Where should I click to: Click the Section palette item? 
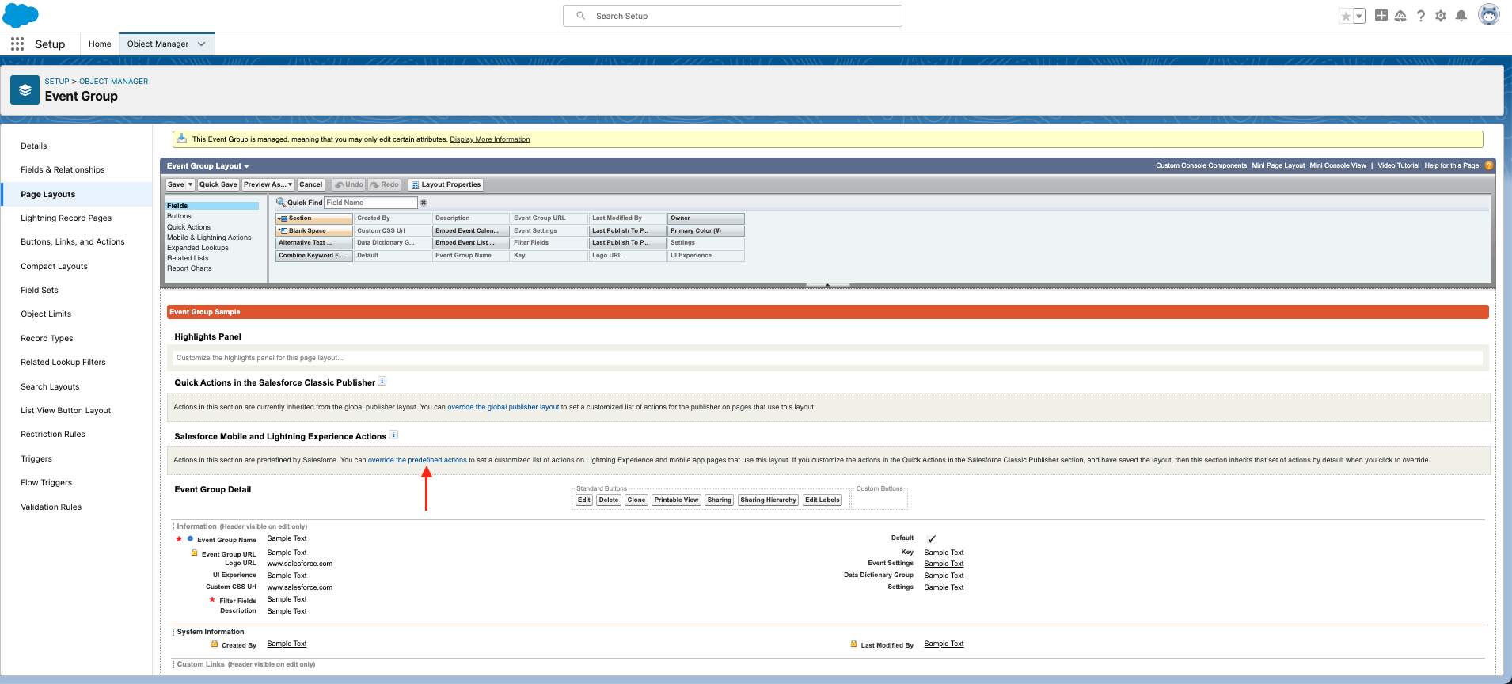pyautogui.click(x=313, y=218)
